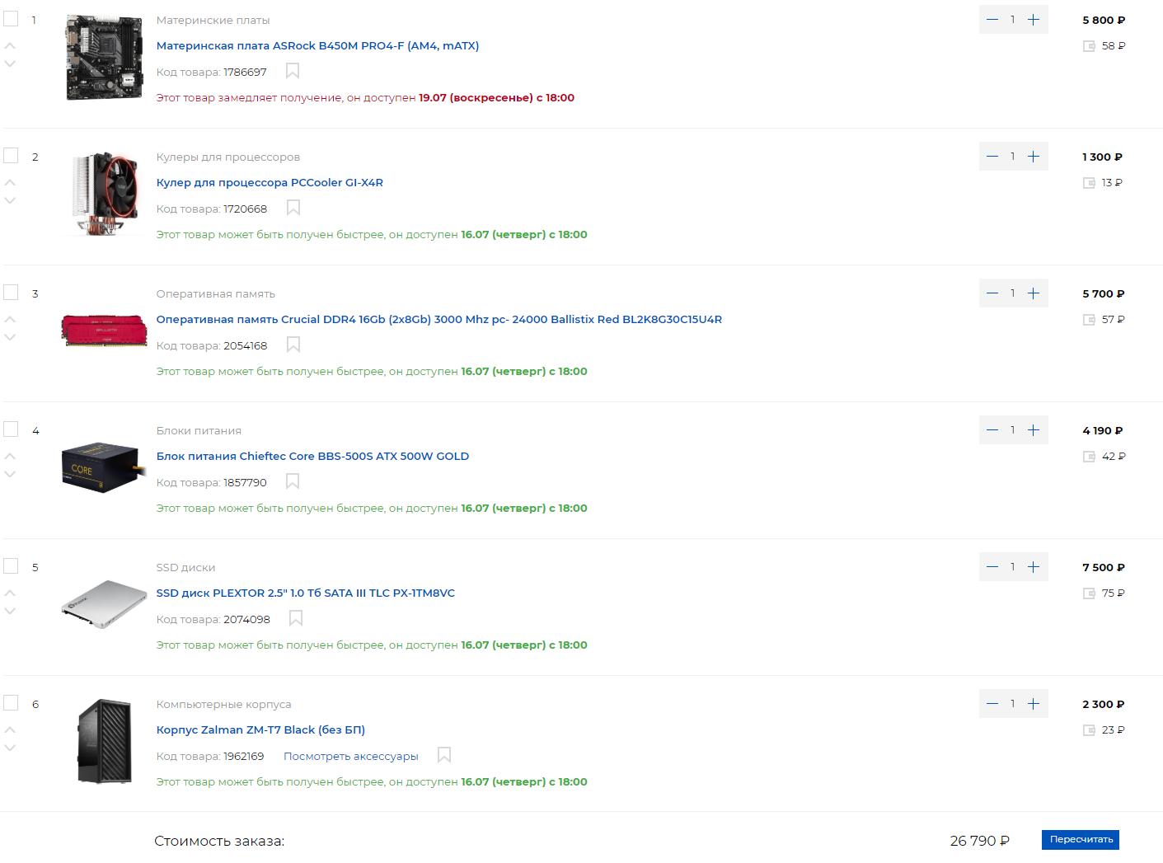This screenshot has height=863, width=1163.
Task: Select the Chieftec power supply row checkbox
Action: [x=11, y=429]
